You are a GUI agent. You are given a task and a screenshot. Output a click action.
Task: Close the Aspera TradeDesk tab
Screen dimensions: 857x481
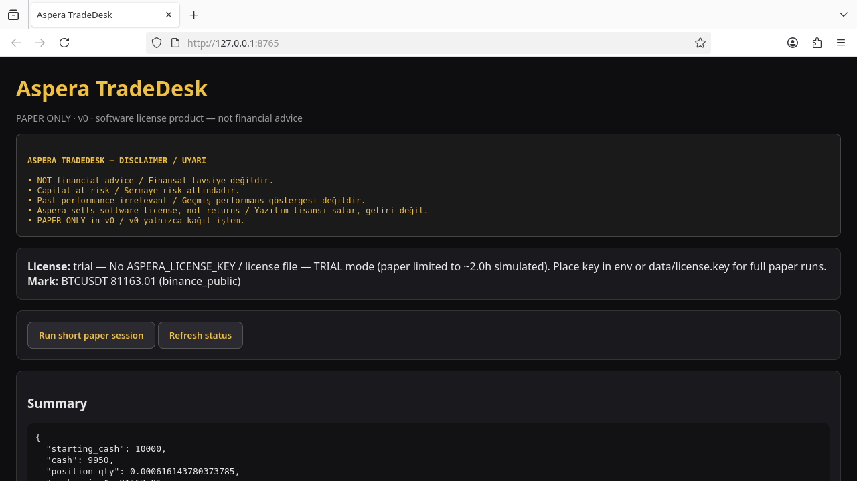coord(169,15)
